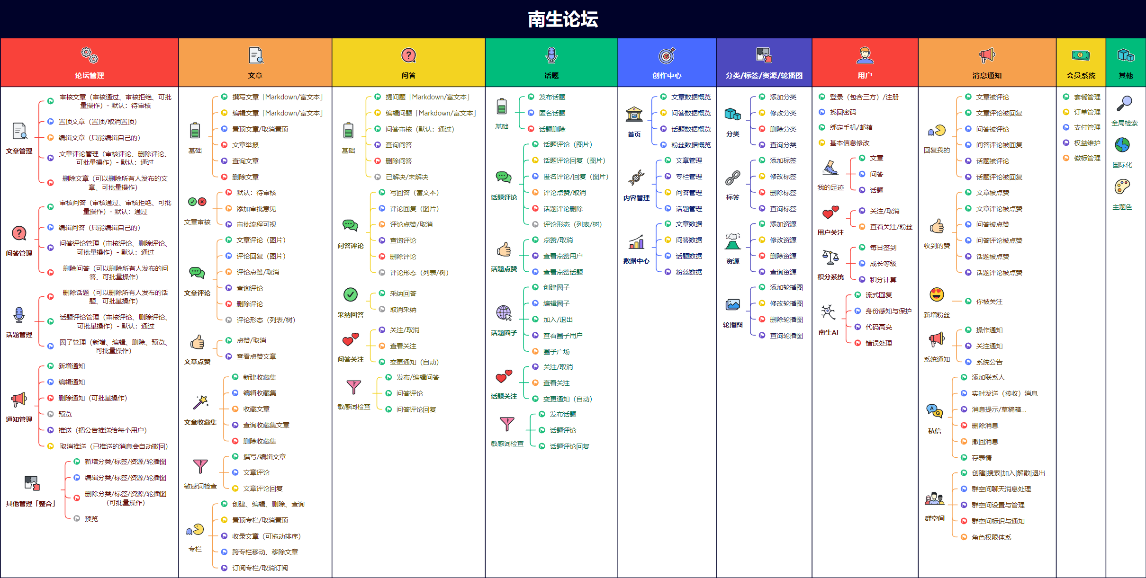Click the chat bubbles icon for 私信
The width and height of the screenshot is (1146, 578).
pyautogui.click(x=934, y=411)
